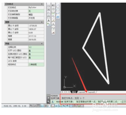Screen dimensions: 126x115
Task: Click the blue highlighted modify tool icon
Action: pos(58,17)
